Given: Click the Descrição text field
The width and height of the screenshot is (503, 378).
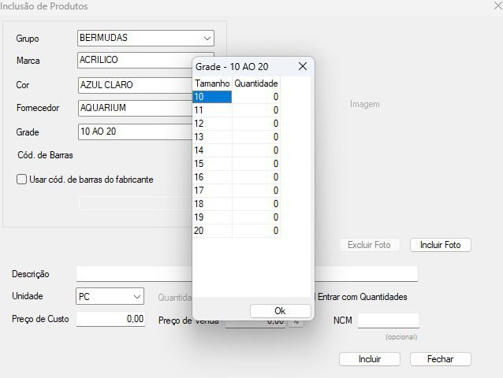Looking at the screenshot, I should click(x=134, y=274).
